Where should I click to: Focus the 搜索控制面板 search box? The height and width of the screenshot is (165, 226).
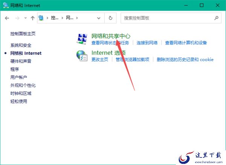pyautogui.click(x=171, y=18)
